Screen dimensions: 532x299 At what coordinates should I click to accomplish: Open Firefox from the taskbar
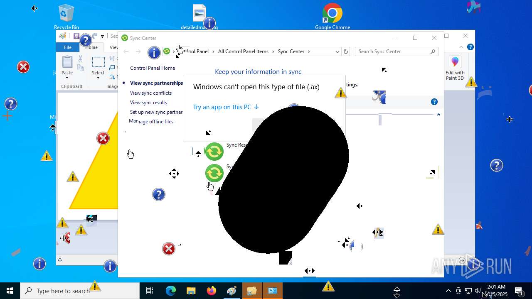coord(211,291)
